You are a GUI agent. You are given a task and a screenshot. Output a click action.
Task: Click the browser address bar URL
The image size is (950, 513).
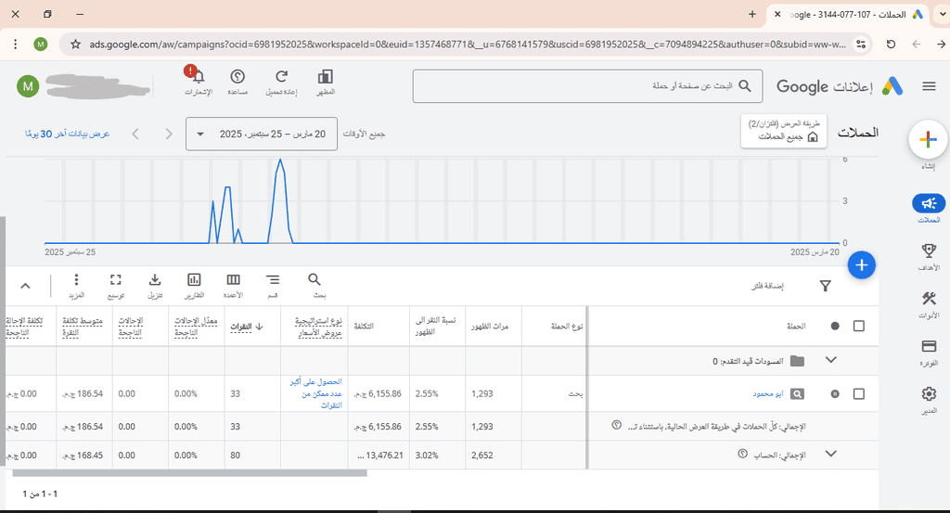[x=468, y=45]
